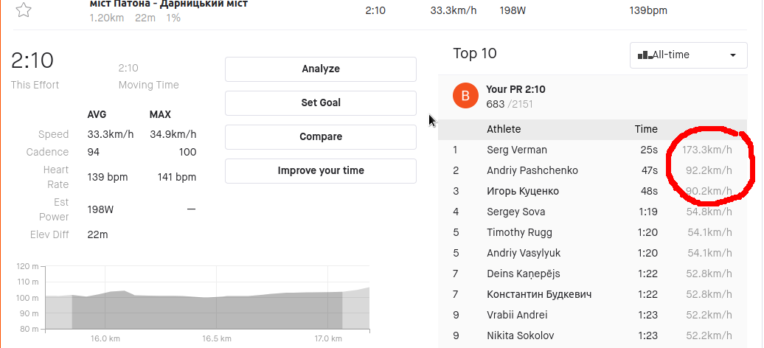Open Deins Kaņepējs leaderboard entry
Image resolution: width=764 pixels, height=348 pixels.
tap(524, 274)
